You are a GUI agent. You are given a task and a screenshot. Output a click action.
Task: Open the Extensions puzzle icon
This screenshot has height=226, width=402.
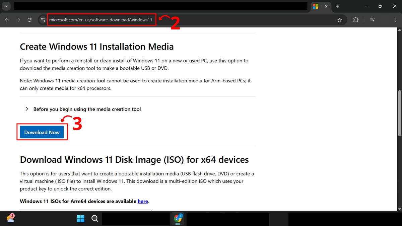356,20
